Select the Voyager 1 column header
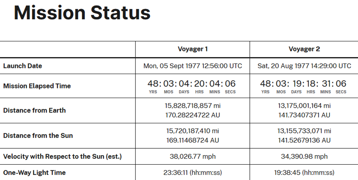358x180 pixels. coord(193,49)
